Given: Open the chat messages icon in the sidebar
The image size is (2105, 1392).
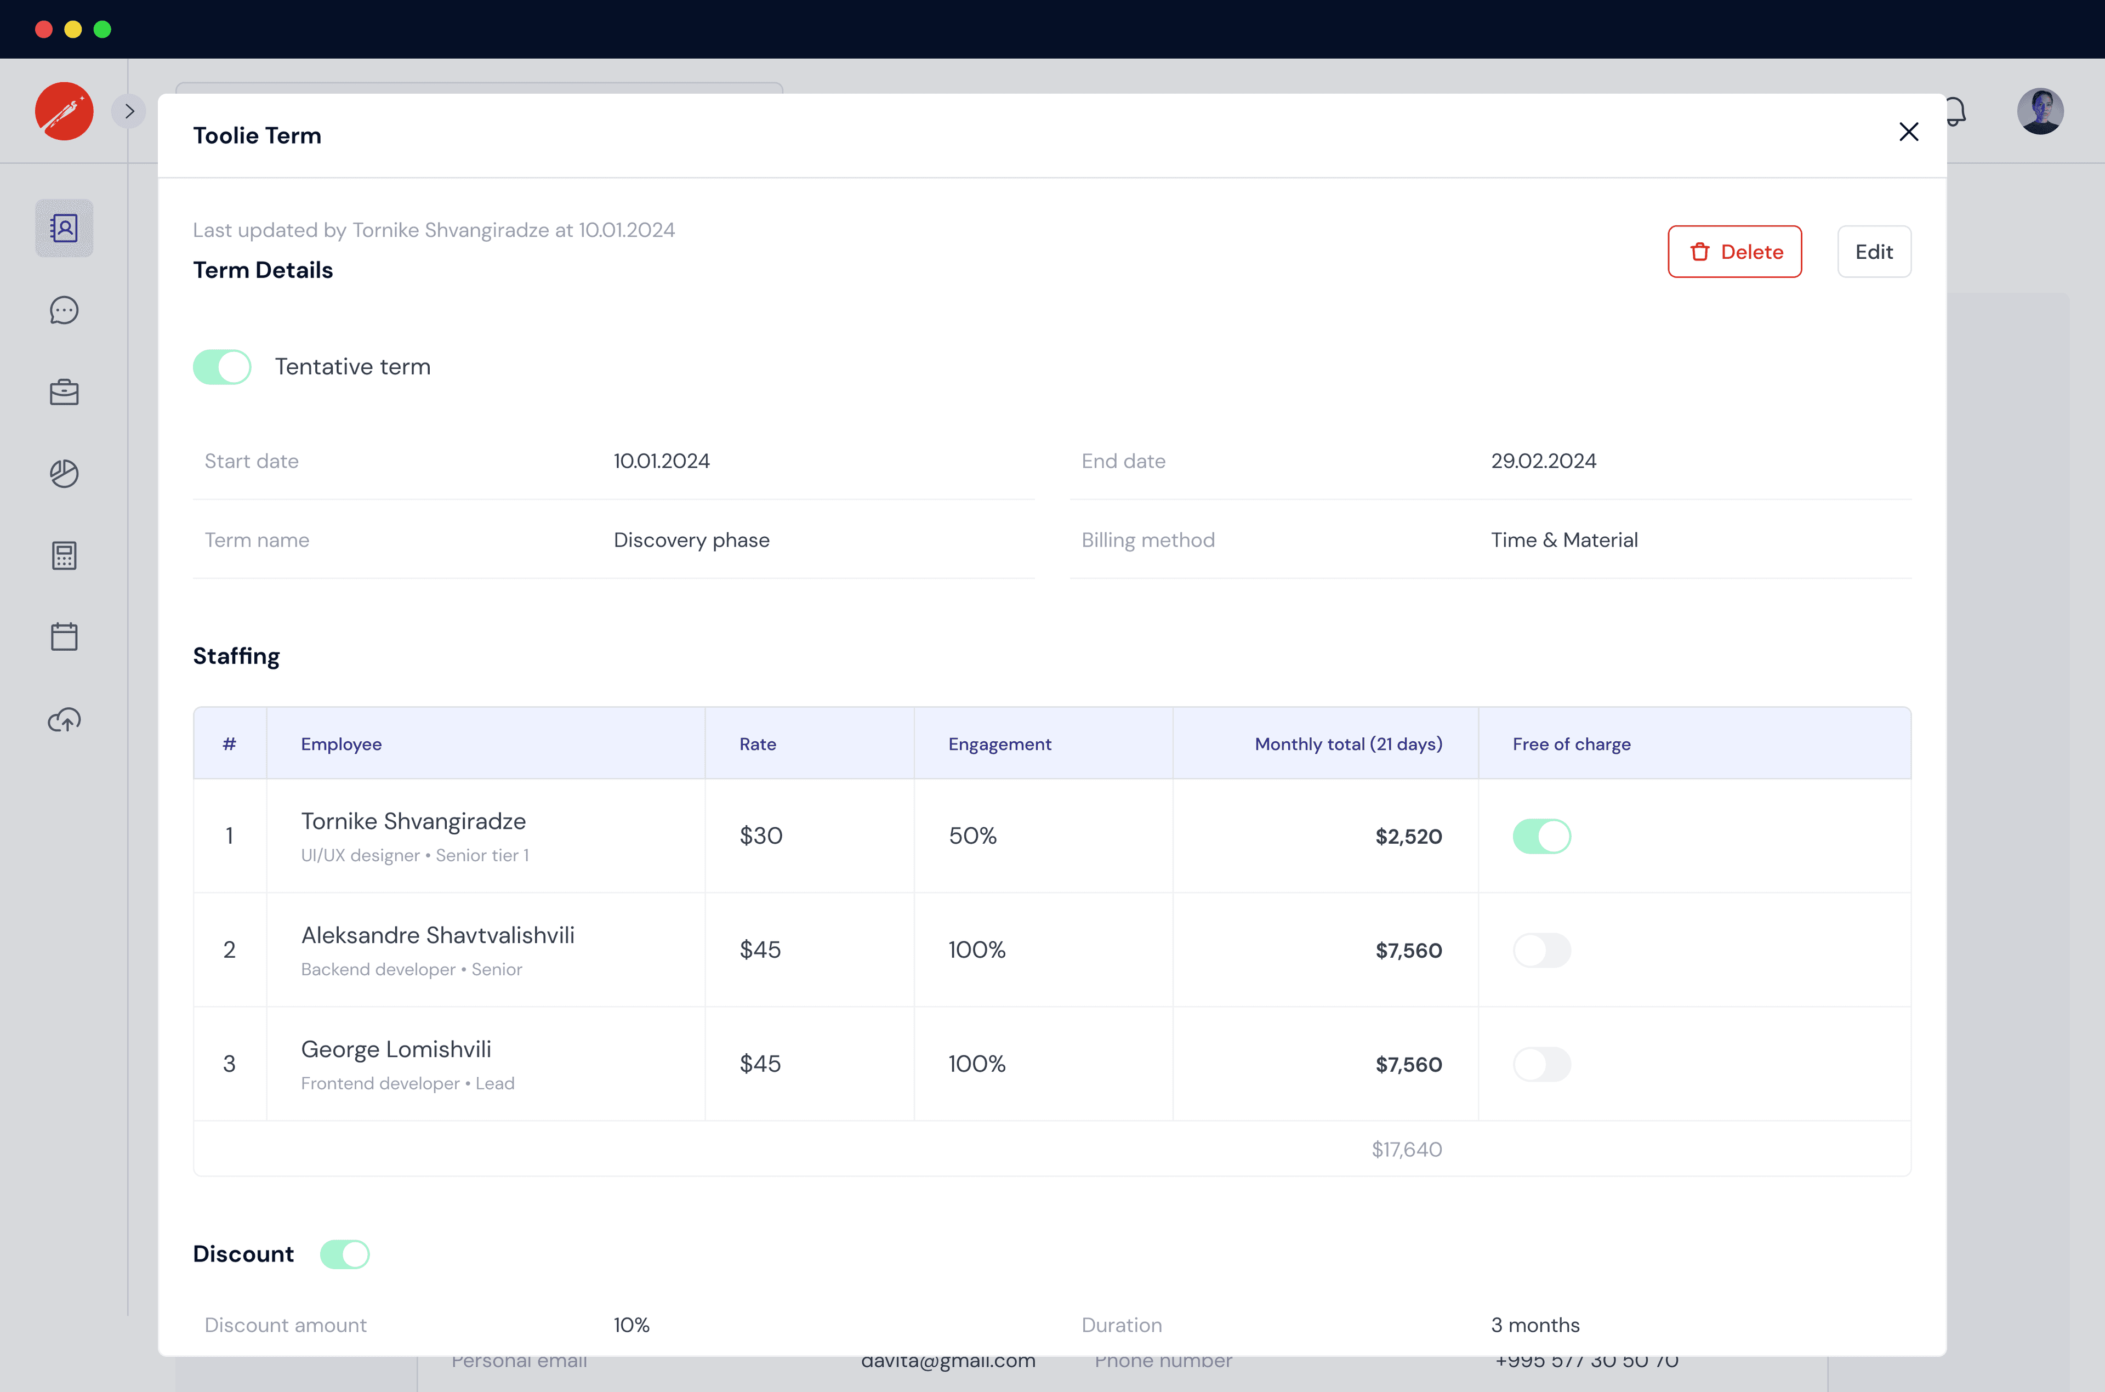Looking at the screenshot, I should click(63, 310).
